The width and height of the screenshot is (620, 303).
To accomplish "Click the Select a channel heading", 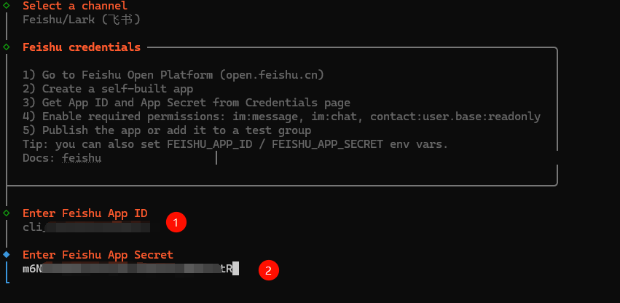I will point(75,6).
